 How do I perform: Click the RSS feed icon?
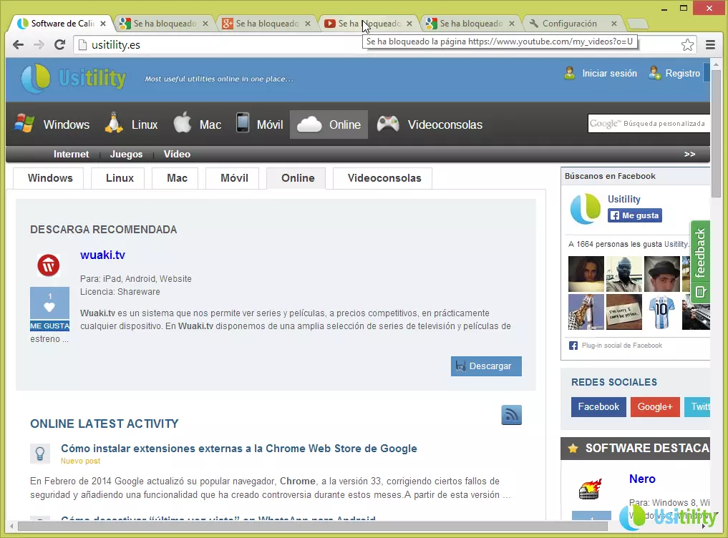(511, 415)
